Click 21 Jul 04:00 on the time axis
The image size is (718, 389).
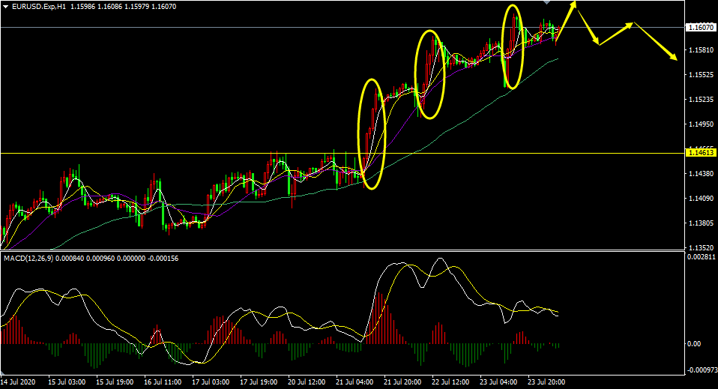click(355, 382)
